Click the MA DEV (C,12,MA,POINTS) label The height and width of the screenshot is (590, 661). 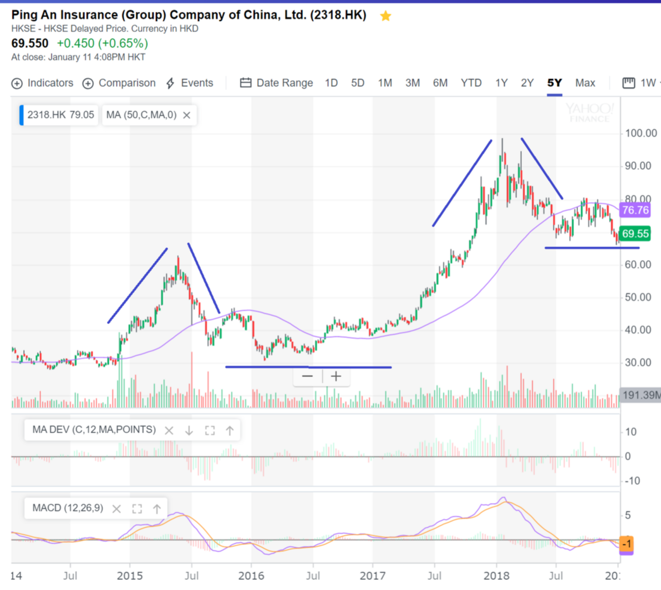(x=94, y=430)
